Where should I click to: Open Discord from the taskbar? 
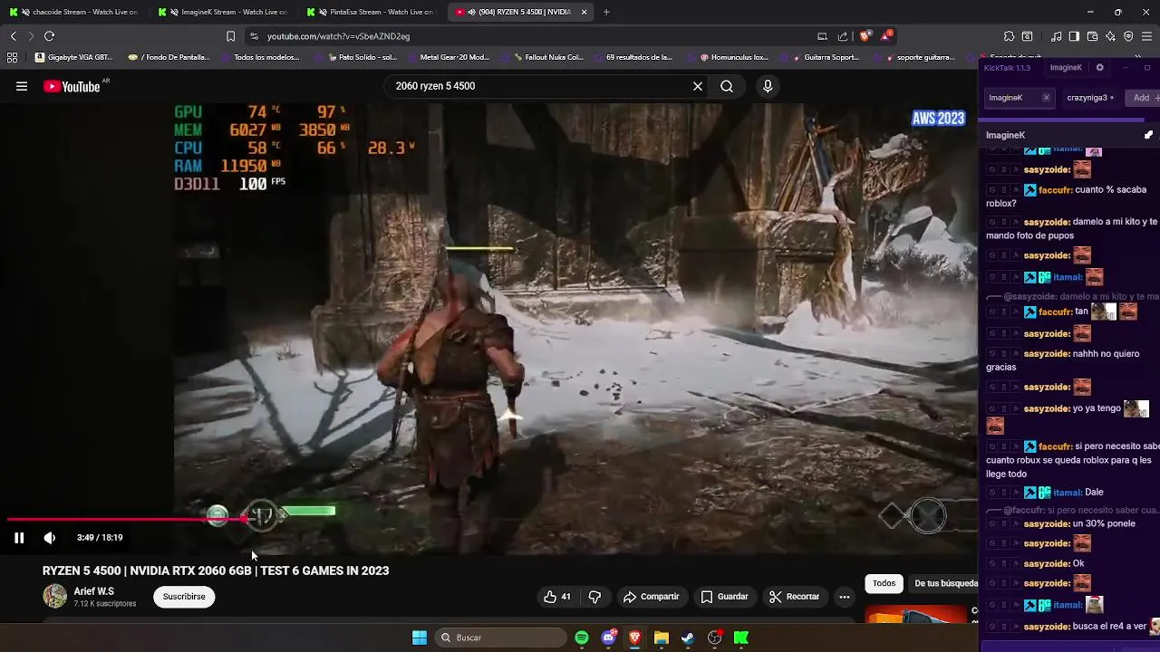point(609,638)
